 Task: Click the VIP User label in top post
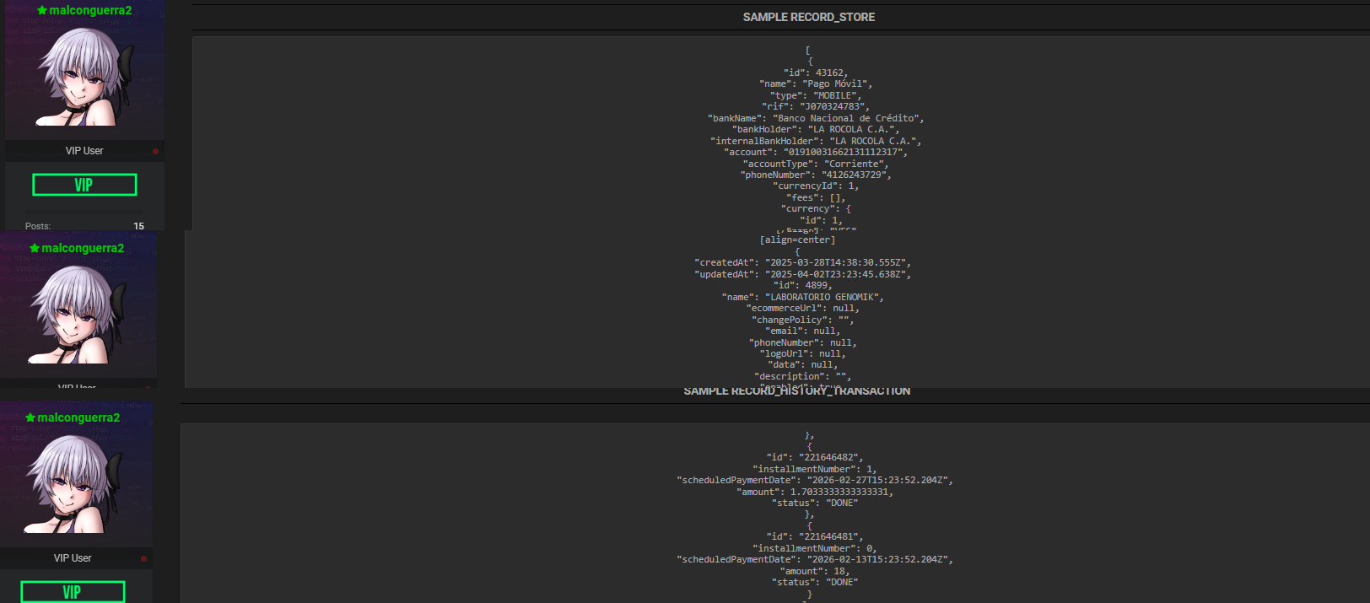tap(84, 151)
